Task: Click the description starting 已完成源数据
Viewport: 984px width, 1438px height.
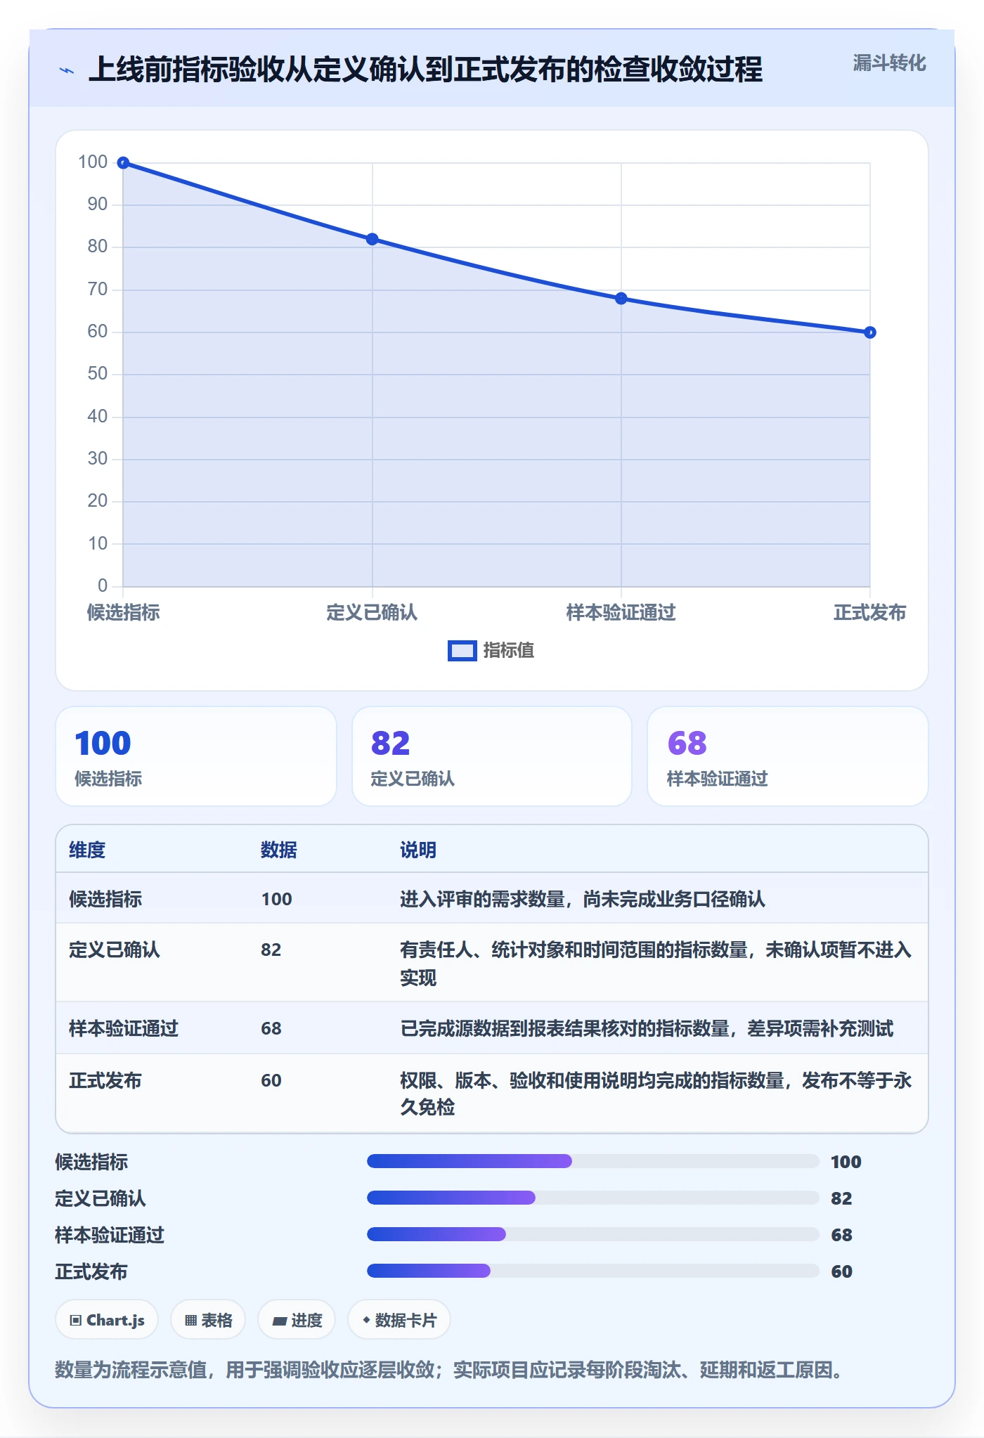Action: (647, 1028)
